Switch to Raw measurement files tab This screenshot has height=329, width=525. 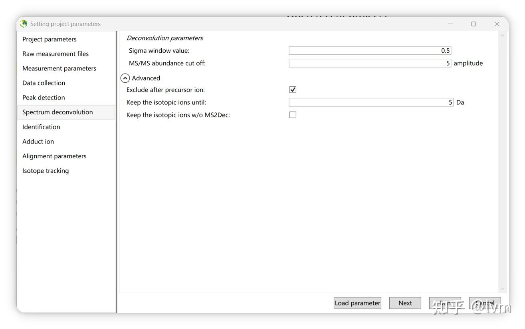55,54
